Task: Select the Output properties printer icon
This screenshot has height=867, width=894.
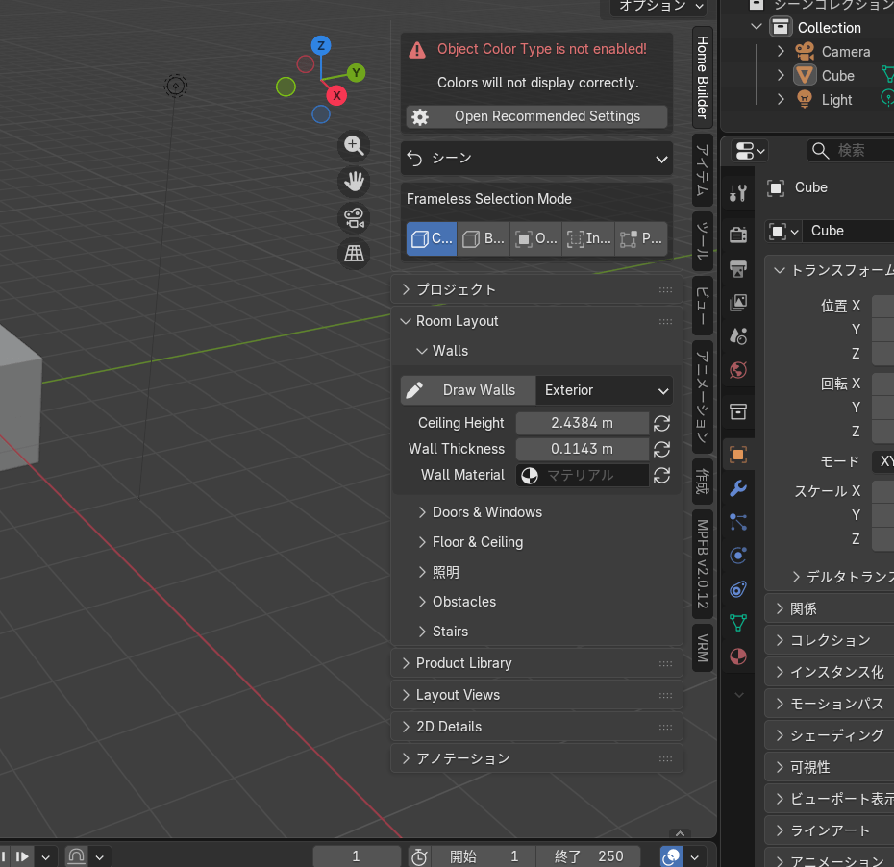Action: pos(737,269)
